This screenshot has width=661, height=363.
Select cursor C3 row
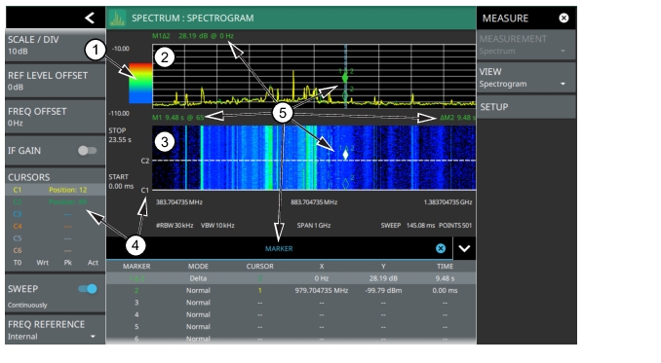pos(56,214)
